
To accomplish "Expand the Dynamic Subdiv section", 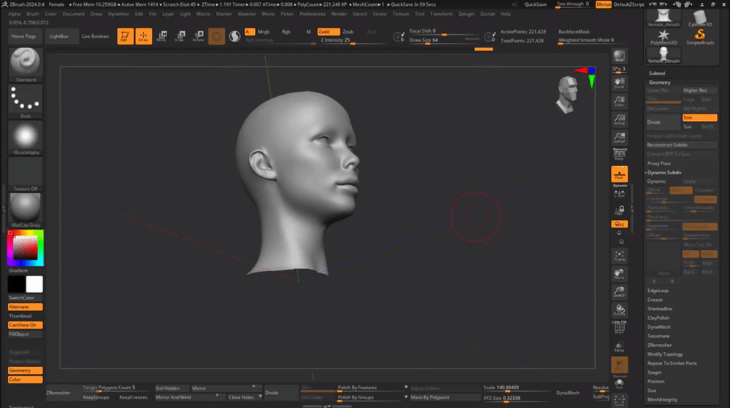I will point(666,172).
